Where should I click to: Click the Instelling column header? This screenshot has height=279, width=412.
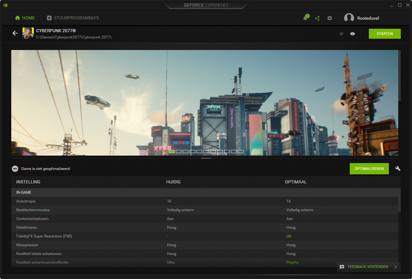pyautogui.click(x=28, y=182)
